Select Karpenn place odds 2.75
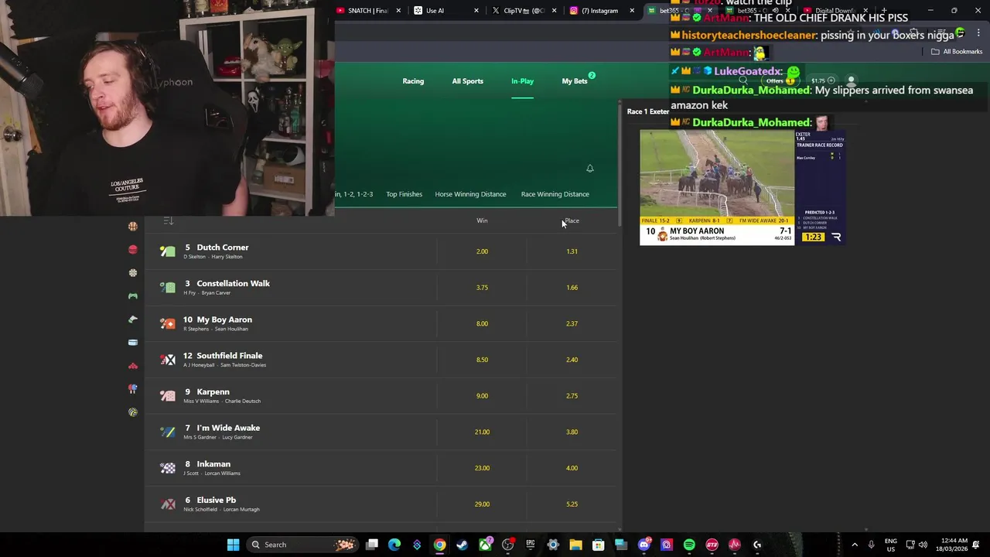This screenshot has height=557, width=990. click(x=572, y=395)
